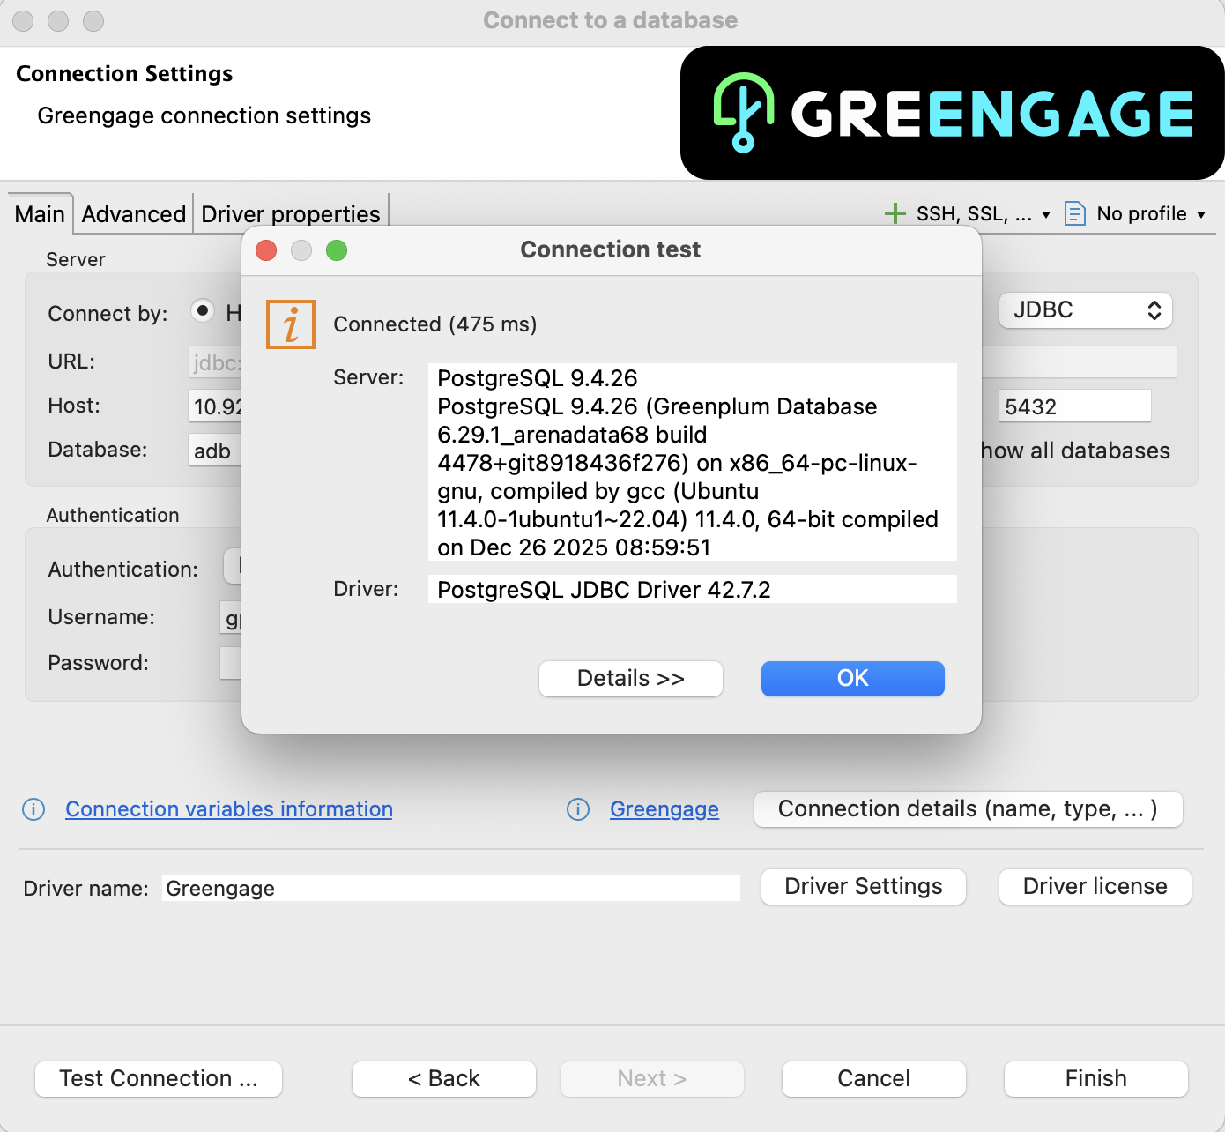Viewport: 1225px width, 1132px height.
Task: Click the green plus icon beside SSH, SSL
Action: click(x=895, y=213)
